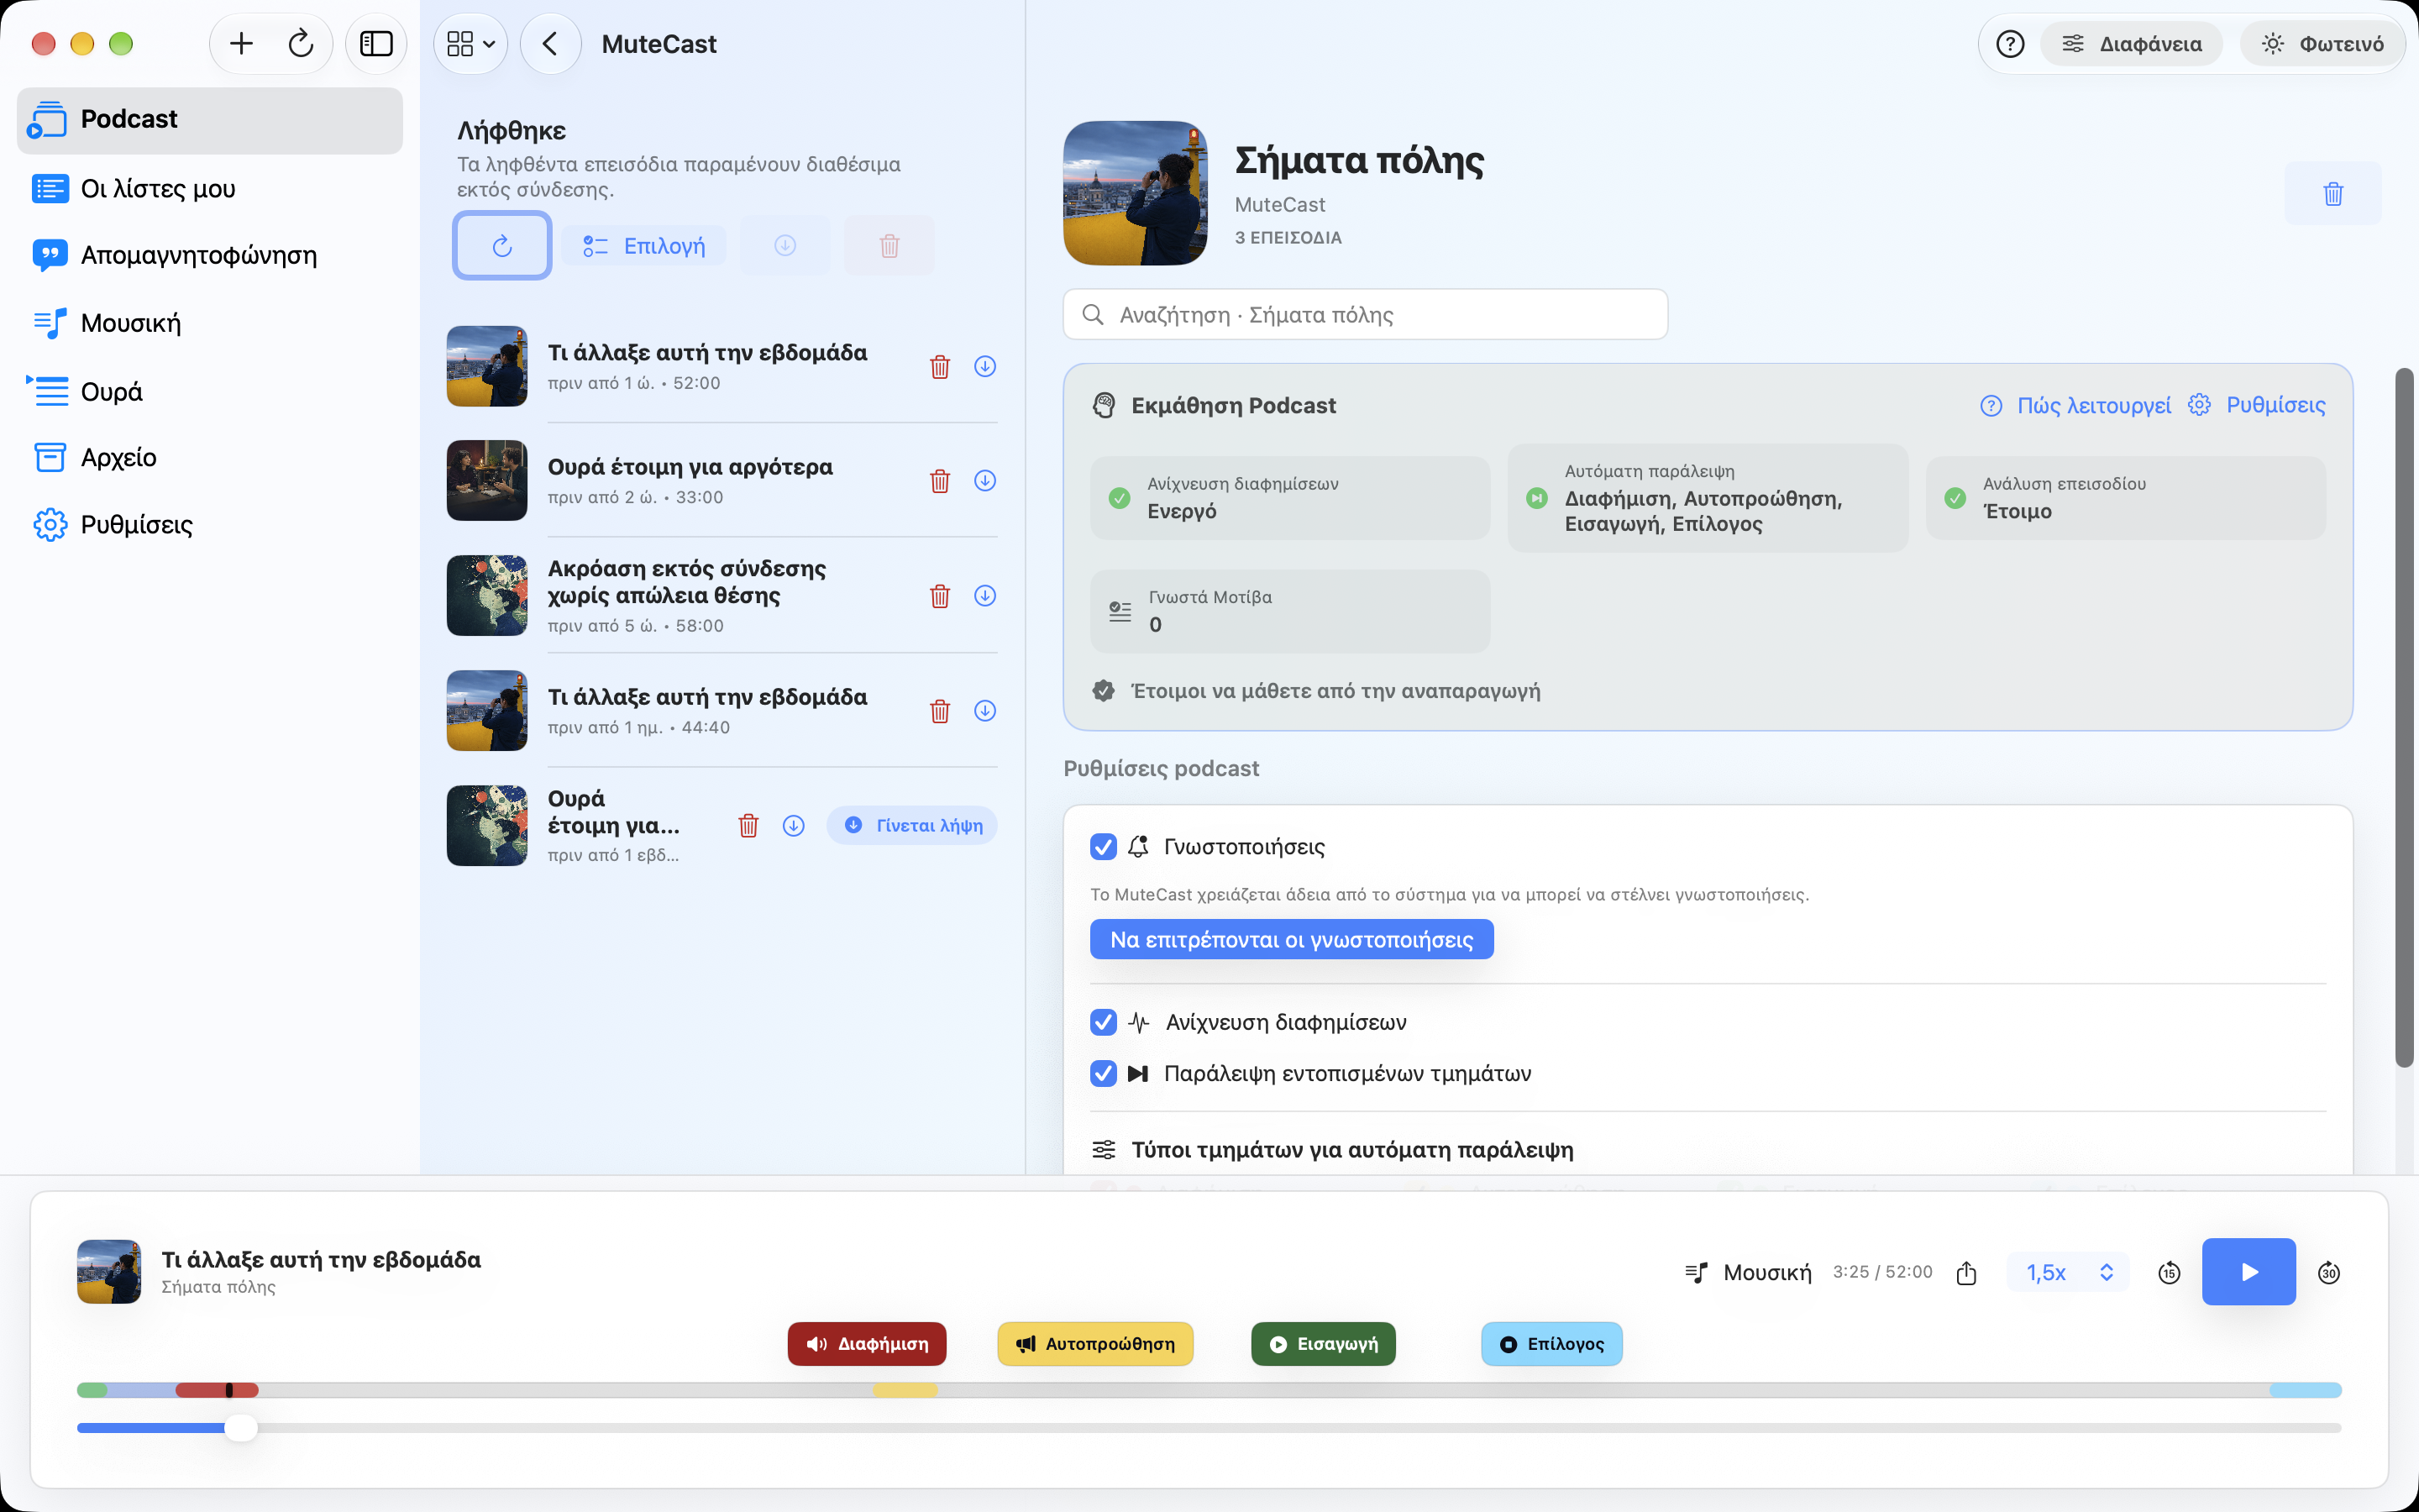The height and width of the screenshot is (1512, 2419).
Task: Click the green Εισαγωγή segment chip
Action: click(x=1324, y=1344)
